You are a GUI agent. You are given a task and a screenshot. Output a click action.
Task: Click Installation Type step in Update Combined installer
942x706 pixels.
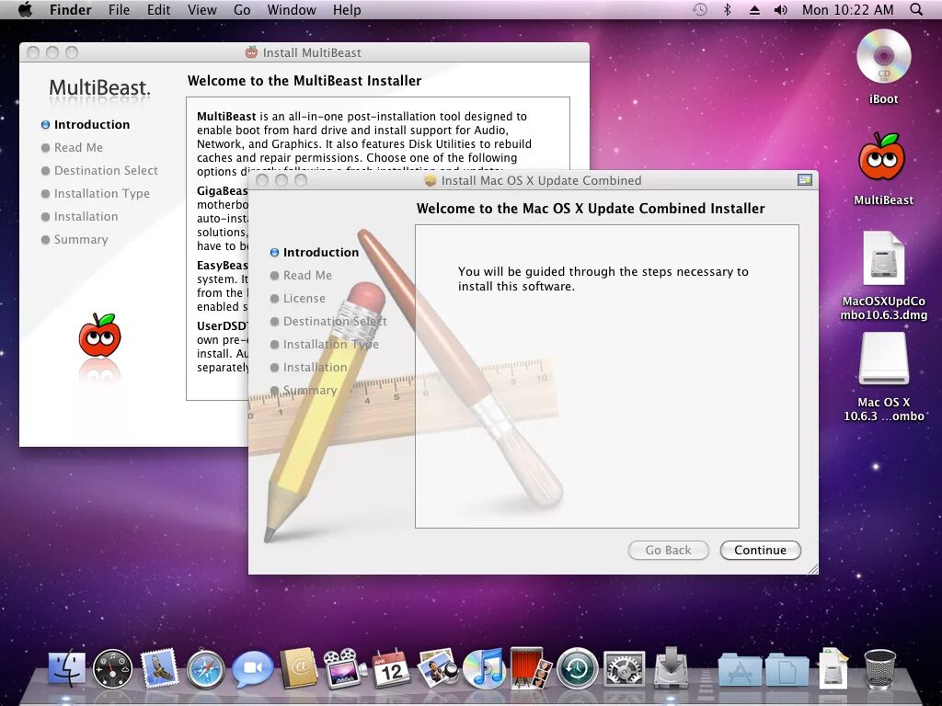[x=325, y=344]
